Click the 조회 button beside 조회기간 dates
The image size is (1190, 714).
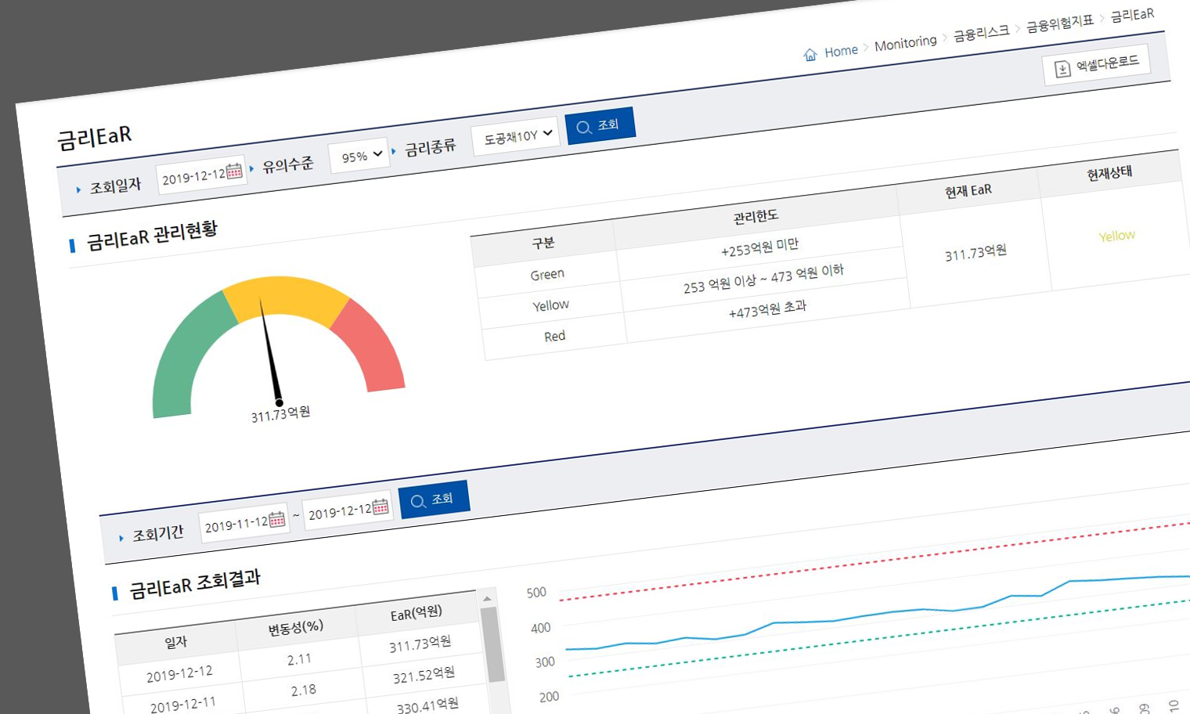[x=435, y=499]
